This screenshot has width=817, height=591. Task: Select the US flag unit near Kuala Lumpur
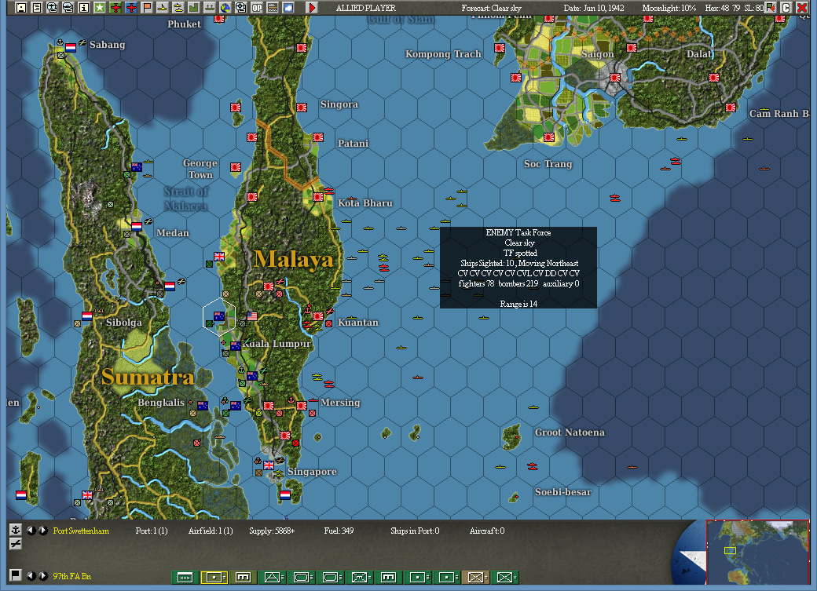(x=252, y=316)
